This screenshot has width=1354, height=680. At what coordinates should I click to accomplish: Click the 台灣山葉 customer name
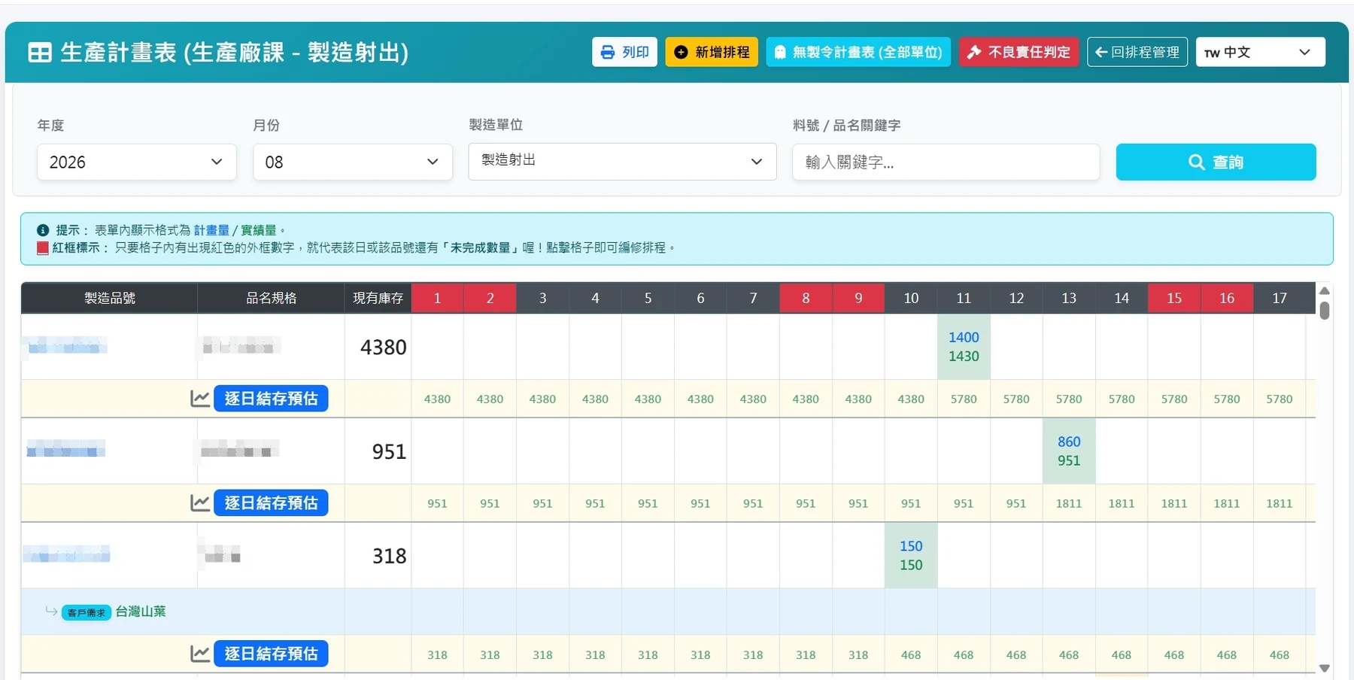coord(141,612)
